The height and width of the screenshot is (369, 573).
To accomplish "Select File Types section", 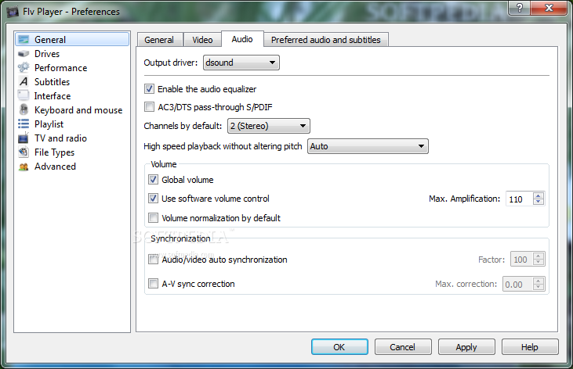I will pyautogui.click(x=72, y=152).
